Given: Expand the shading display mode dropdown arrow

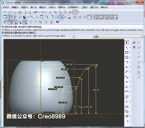Looking at the screenshot, I should [x=28, y=17].
